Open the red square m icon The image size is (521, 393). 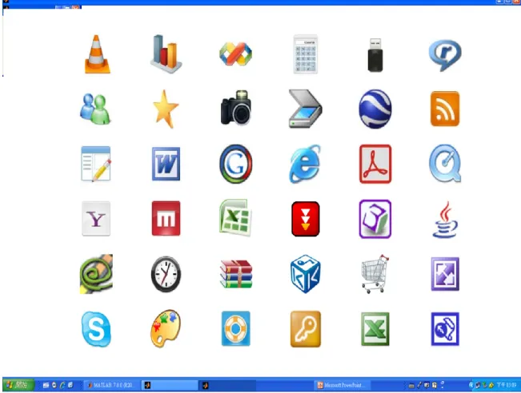[166, 218]
